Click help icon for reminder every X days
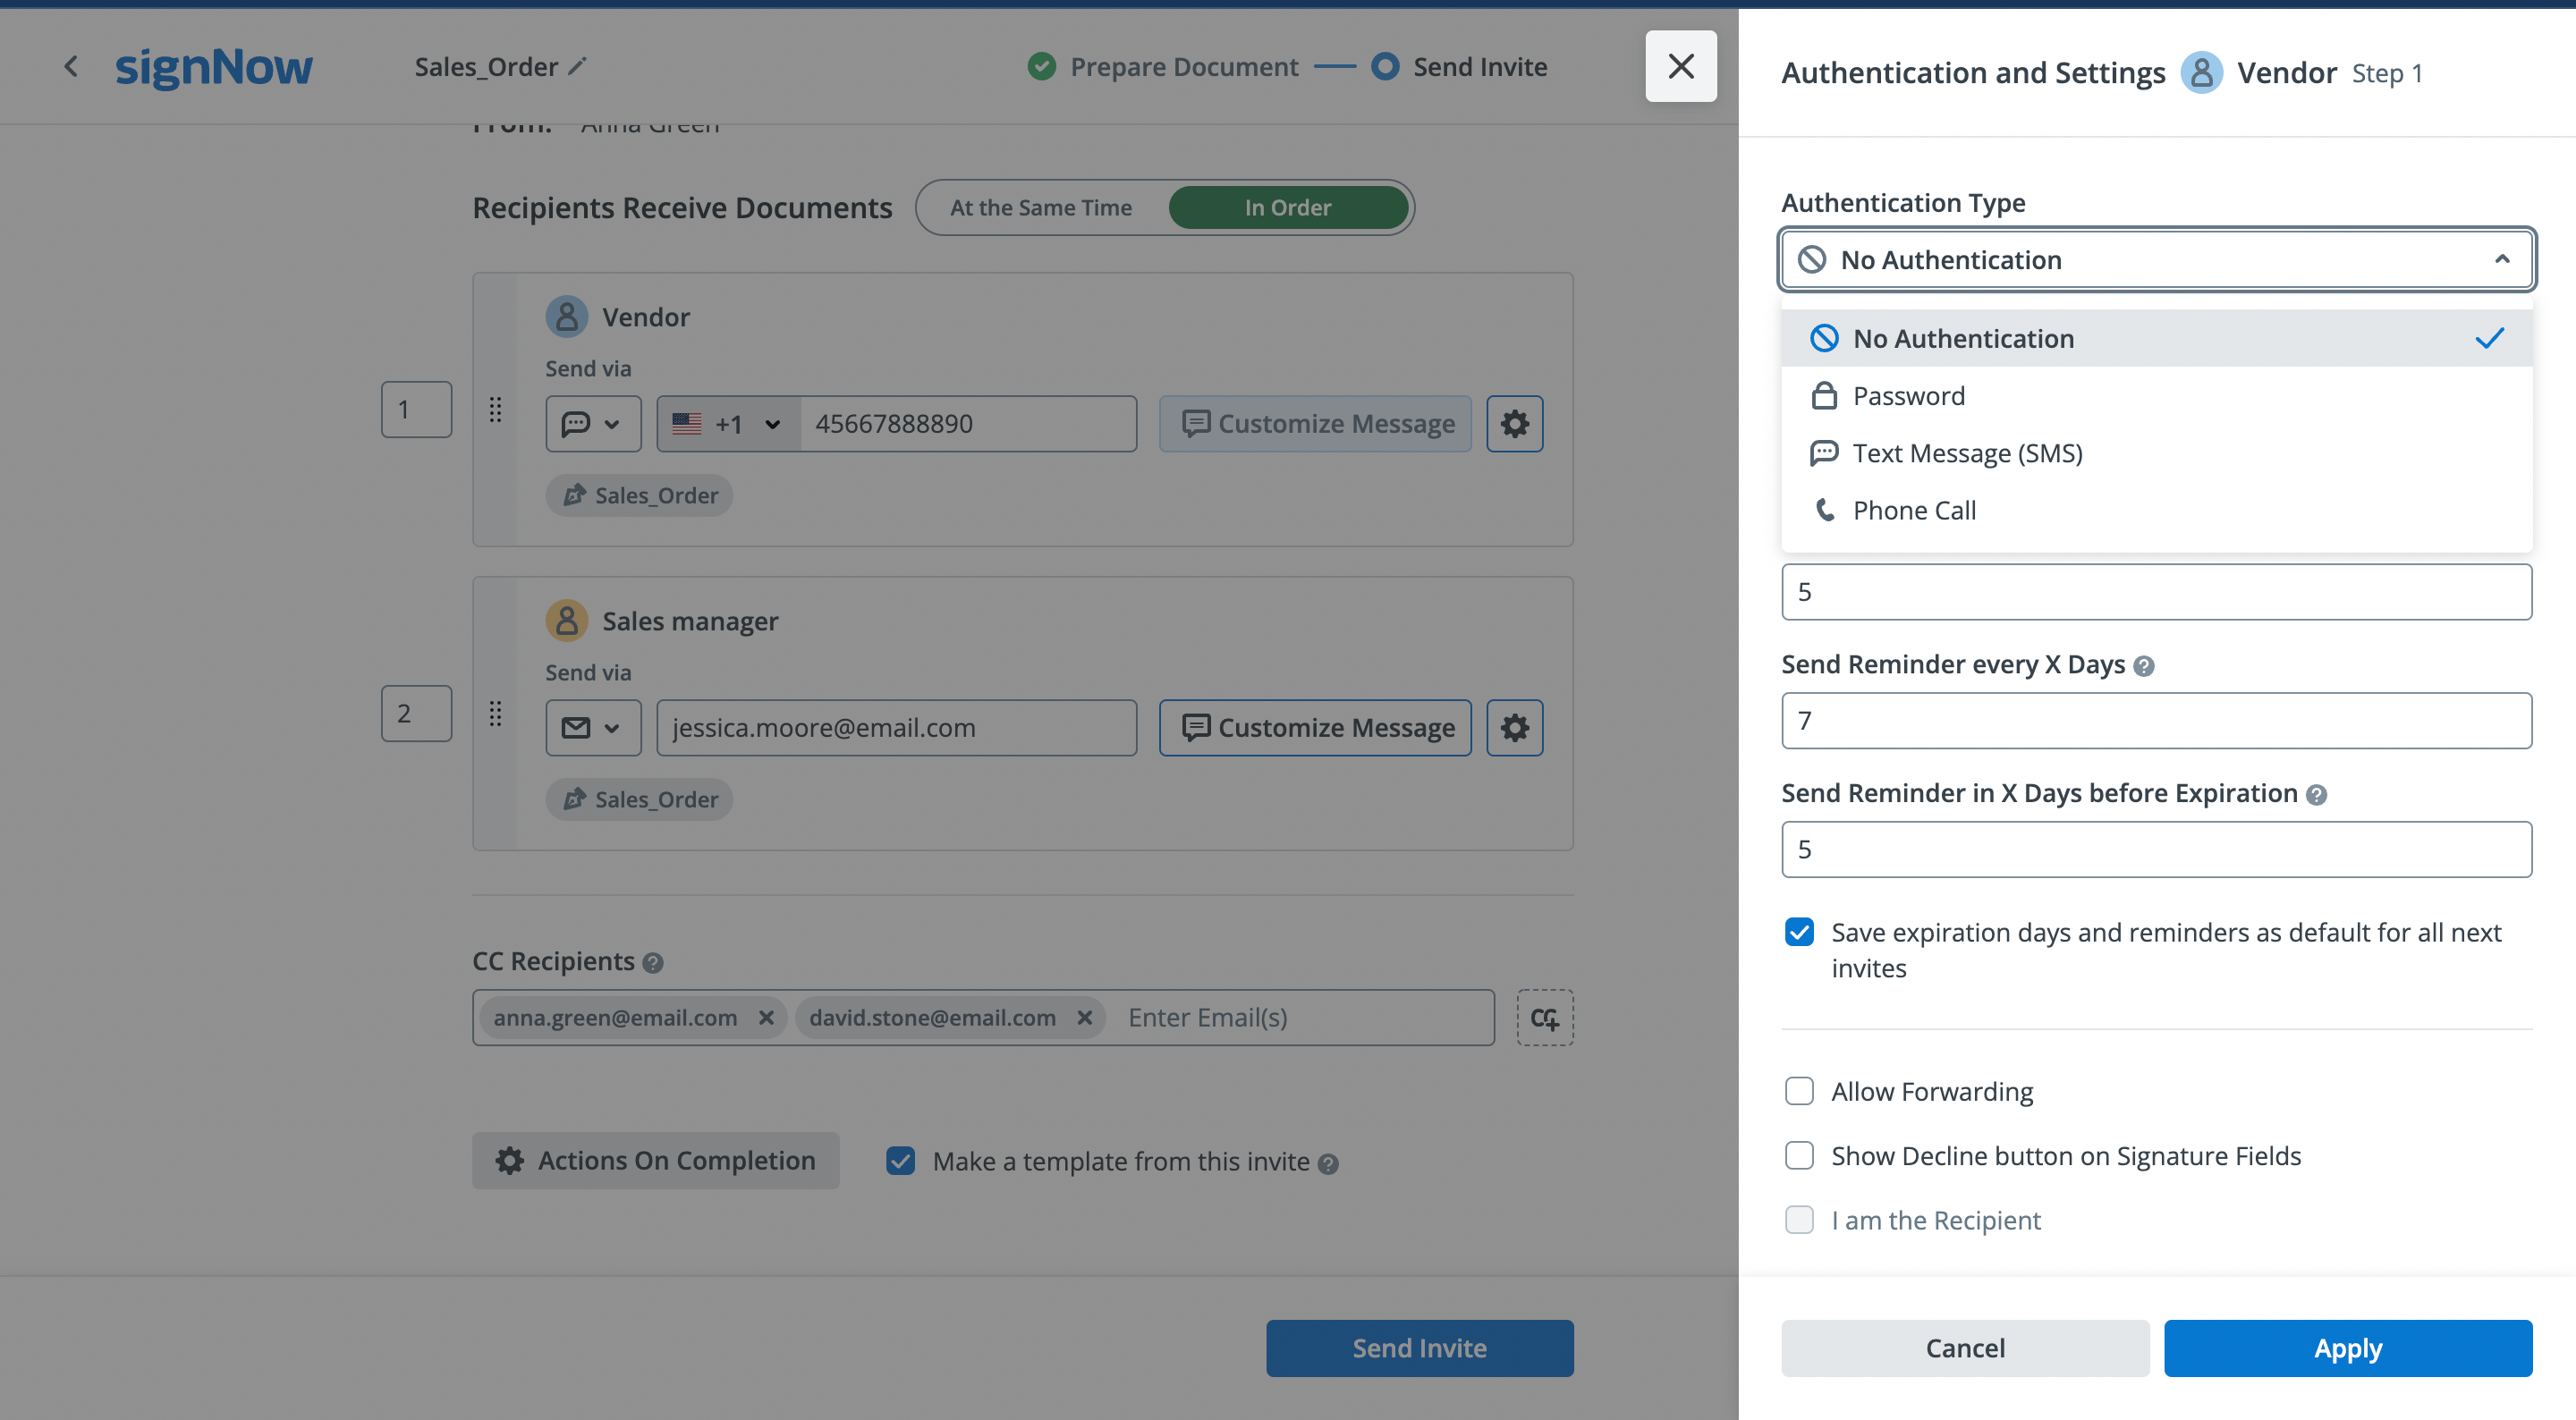 [x=2143, y=666]
